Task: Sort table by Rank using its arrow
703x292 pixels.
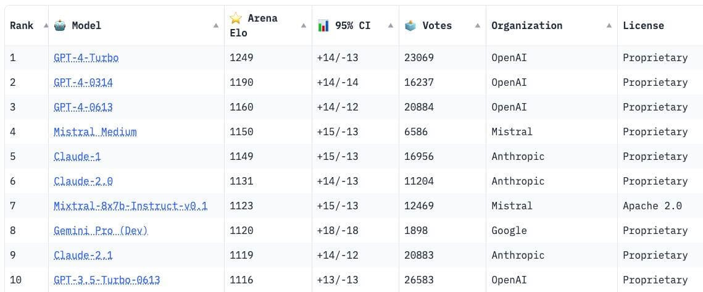Action: 46,25
